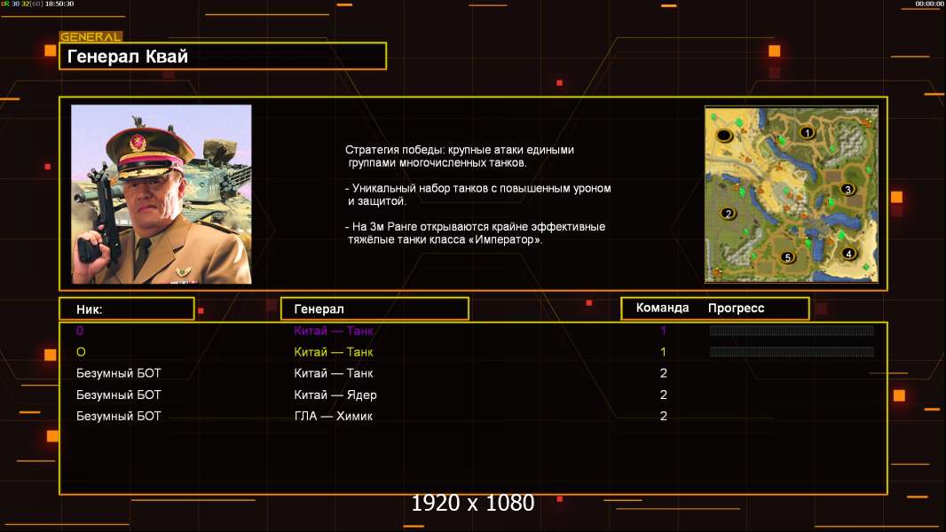946x532 pixels.
Task: Click team number 2 in the ГЛА — Химик row
Action: tap(663, 416)
